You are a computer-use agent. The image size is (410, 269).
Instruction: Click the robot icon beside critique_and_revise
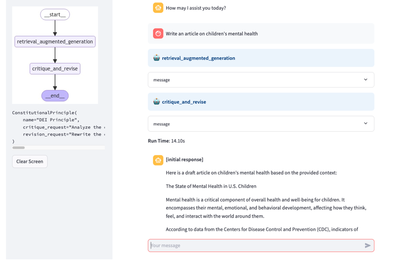[156, 100]
